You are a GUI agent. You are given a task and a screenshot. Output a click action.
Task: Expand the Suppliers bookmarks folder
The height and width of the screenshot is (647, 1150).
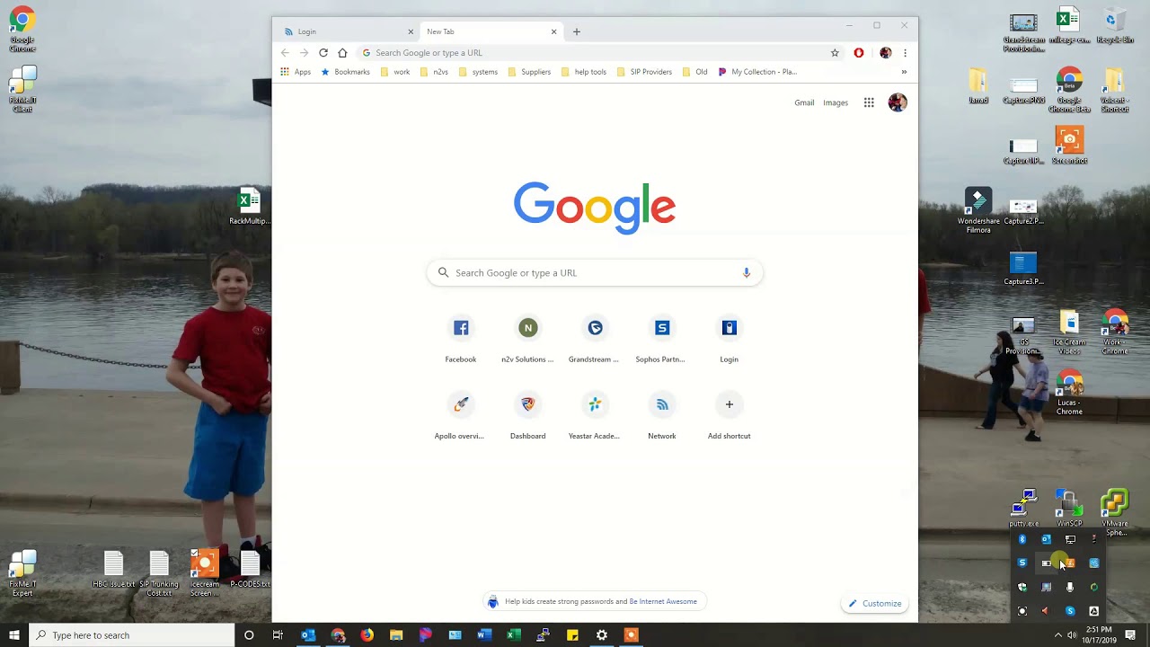pos(529,72)
